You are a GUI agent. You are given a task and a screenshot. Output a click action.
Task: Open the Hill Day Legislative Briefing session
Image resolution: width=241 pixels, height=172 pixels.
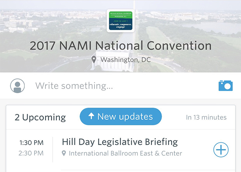(120, 142)
